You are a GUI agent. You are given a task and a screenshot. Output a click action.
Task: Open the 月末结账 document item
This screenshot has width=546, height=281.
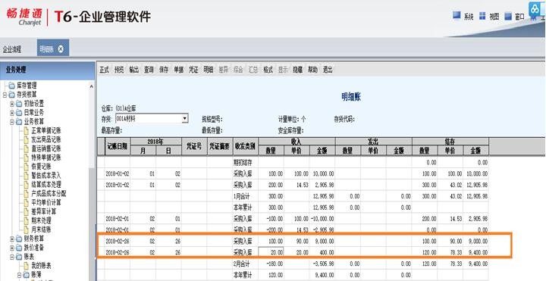click(x=38, y=229)
